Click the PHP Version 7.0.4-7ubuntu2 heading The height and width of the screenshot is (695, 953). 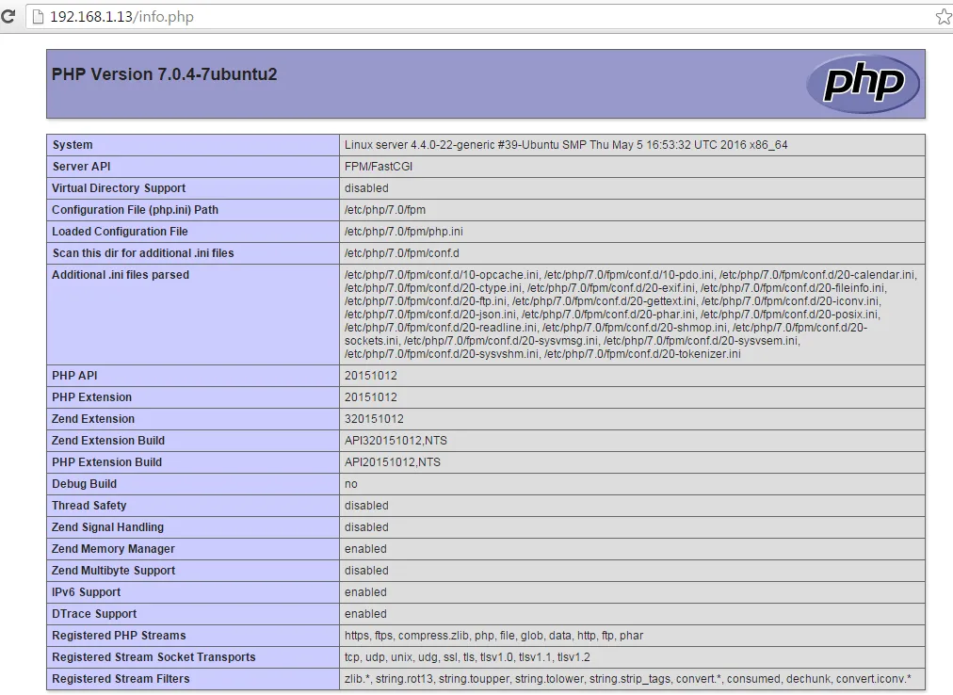pyautogui.click(x=164, y=74)
